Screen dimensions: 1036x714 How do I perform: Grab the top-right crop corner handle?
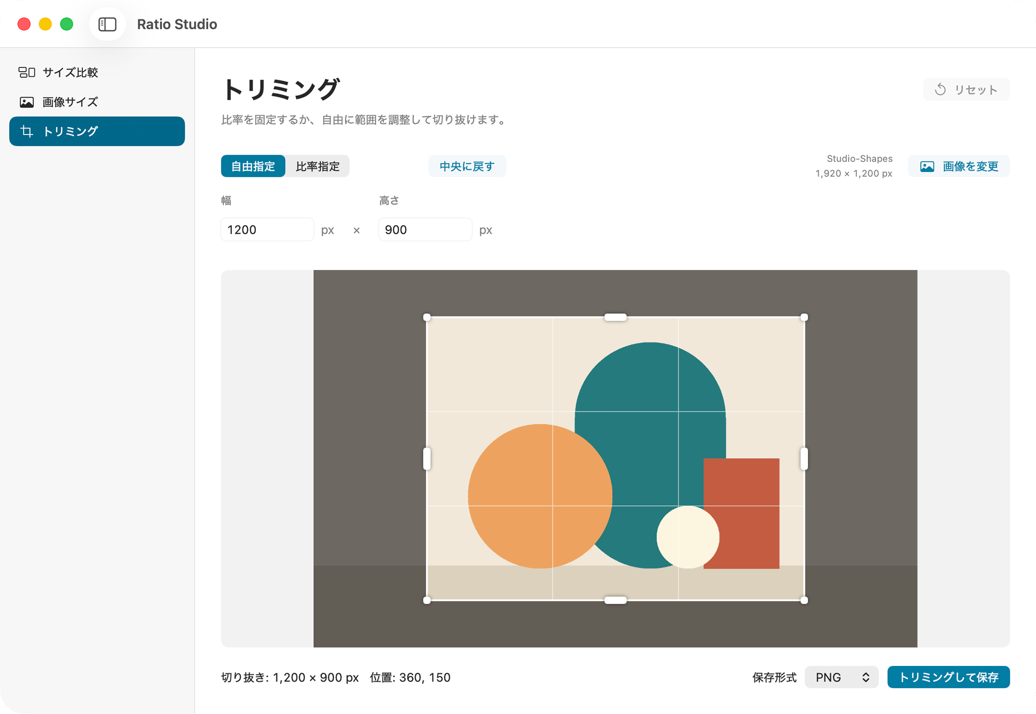[804, 317]
